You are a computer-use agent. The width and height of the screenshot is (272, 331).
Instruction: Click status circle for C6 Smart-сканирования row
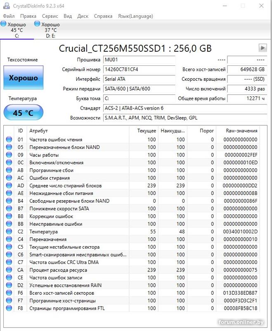[9, 254]
